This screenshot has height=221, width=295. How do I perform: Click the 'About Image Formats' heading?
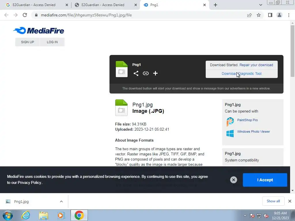134,140
